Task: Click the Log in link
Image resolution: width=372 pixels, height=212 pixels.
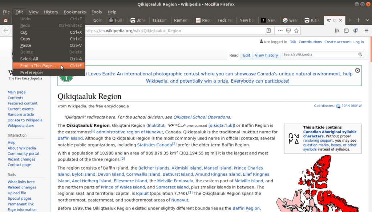Action: (x=359, y=42)
